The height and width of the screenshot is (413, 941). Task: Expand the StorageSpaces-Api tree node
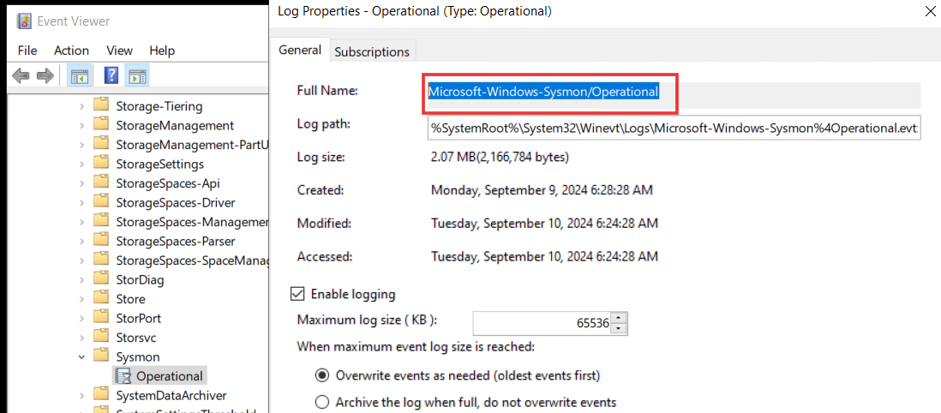click(x=82, y=183)
